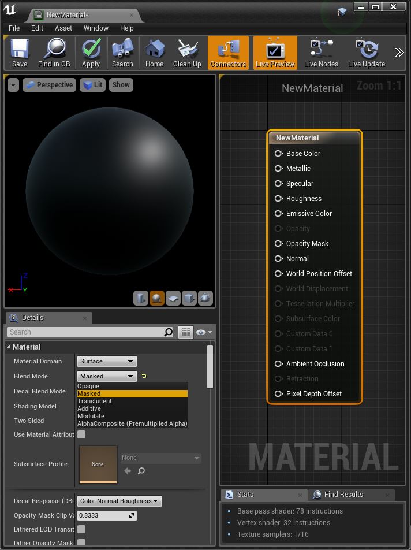Switch to the Find Results tab
This screenshot has height=550, width=411.
[343, 495]
